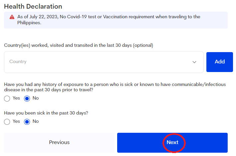This screenshot has height=156, width=236.
Task: Click the exposure history question text
Action: (115, 87)
